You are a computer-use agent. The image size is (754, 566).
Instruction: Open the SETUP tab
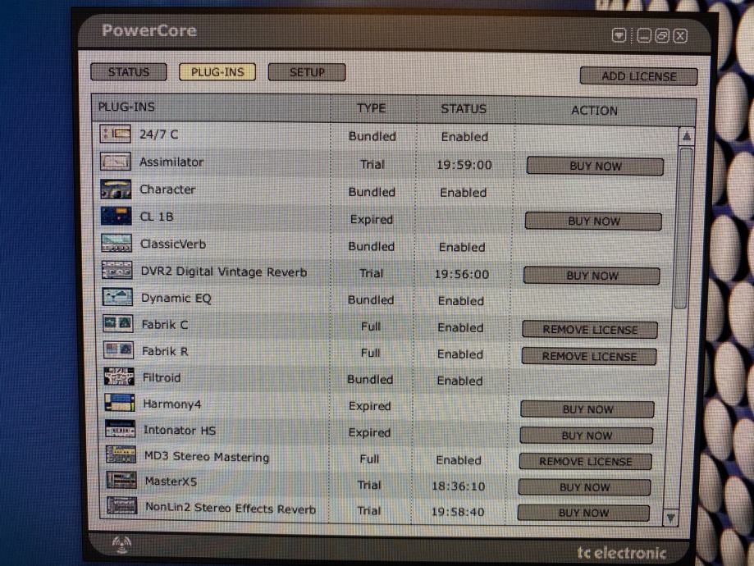tap(307, 72)
